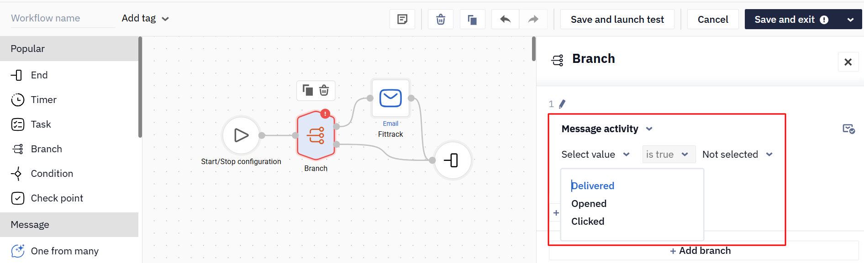Viewport: 864px width, 263px height.
Task: Redo action with the right arrow
Action: click(533, 19)
